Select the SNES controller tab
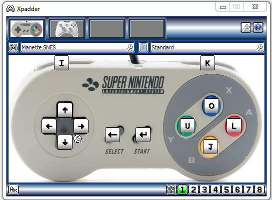The image size is (272, 200). (26, 29)
